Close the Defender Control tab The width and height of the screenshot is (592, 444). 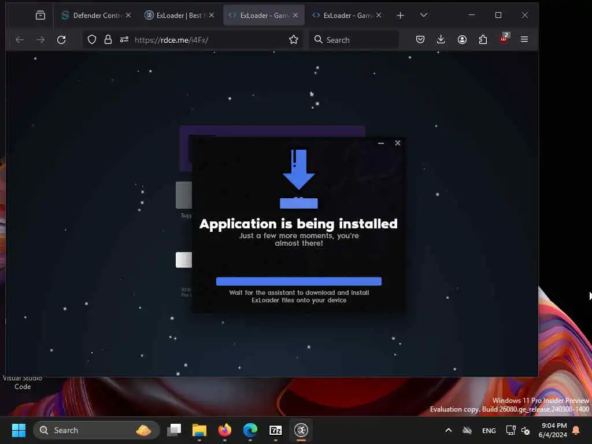[128, 15]
